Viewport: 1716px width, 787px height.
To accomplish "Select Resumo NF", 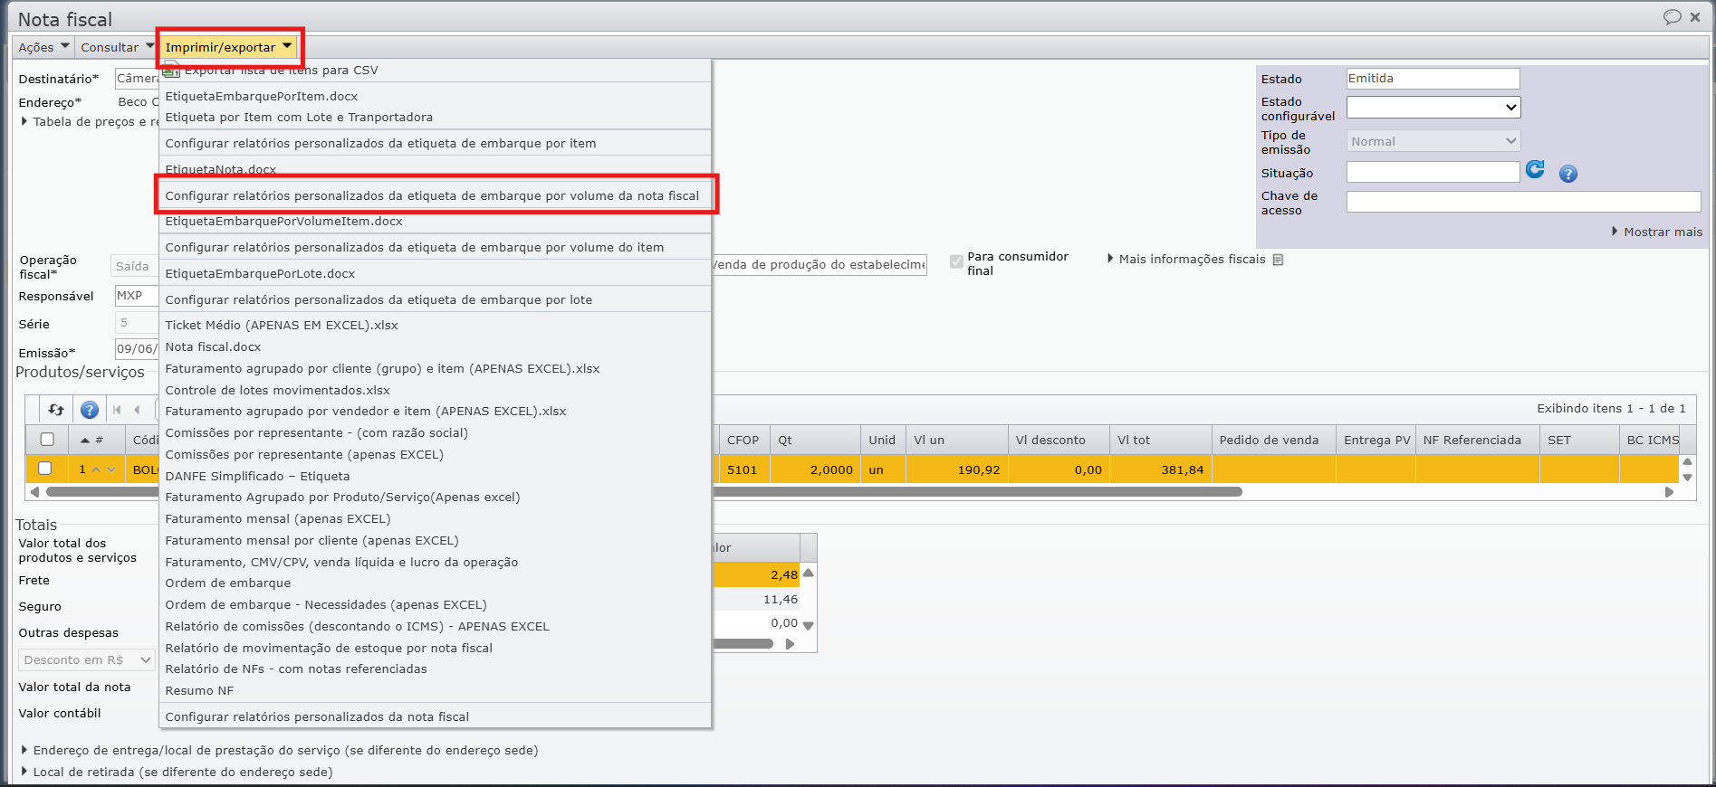I will pyautogui.click(x=436, y=691).
